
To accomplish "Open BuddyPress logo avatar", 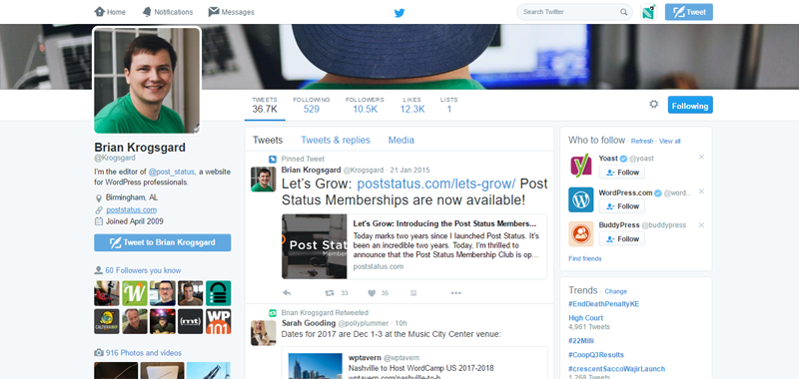I will (x=581, y=233).
